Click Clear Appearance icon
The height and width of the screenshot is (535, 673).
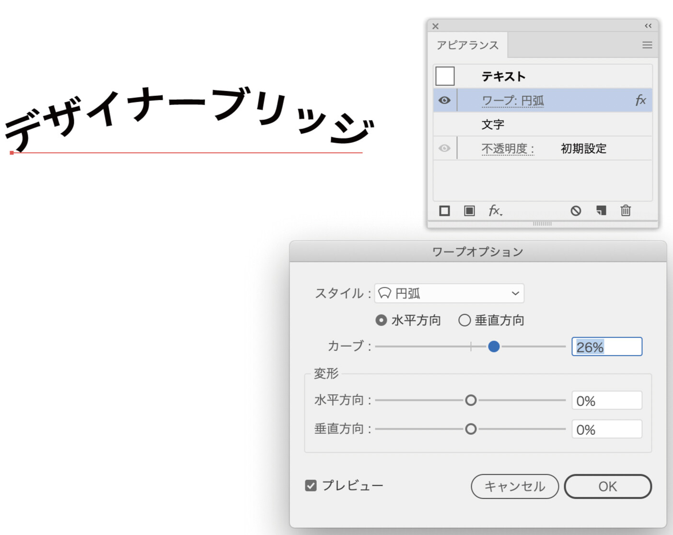(576, 211)
